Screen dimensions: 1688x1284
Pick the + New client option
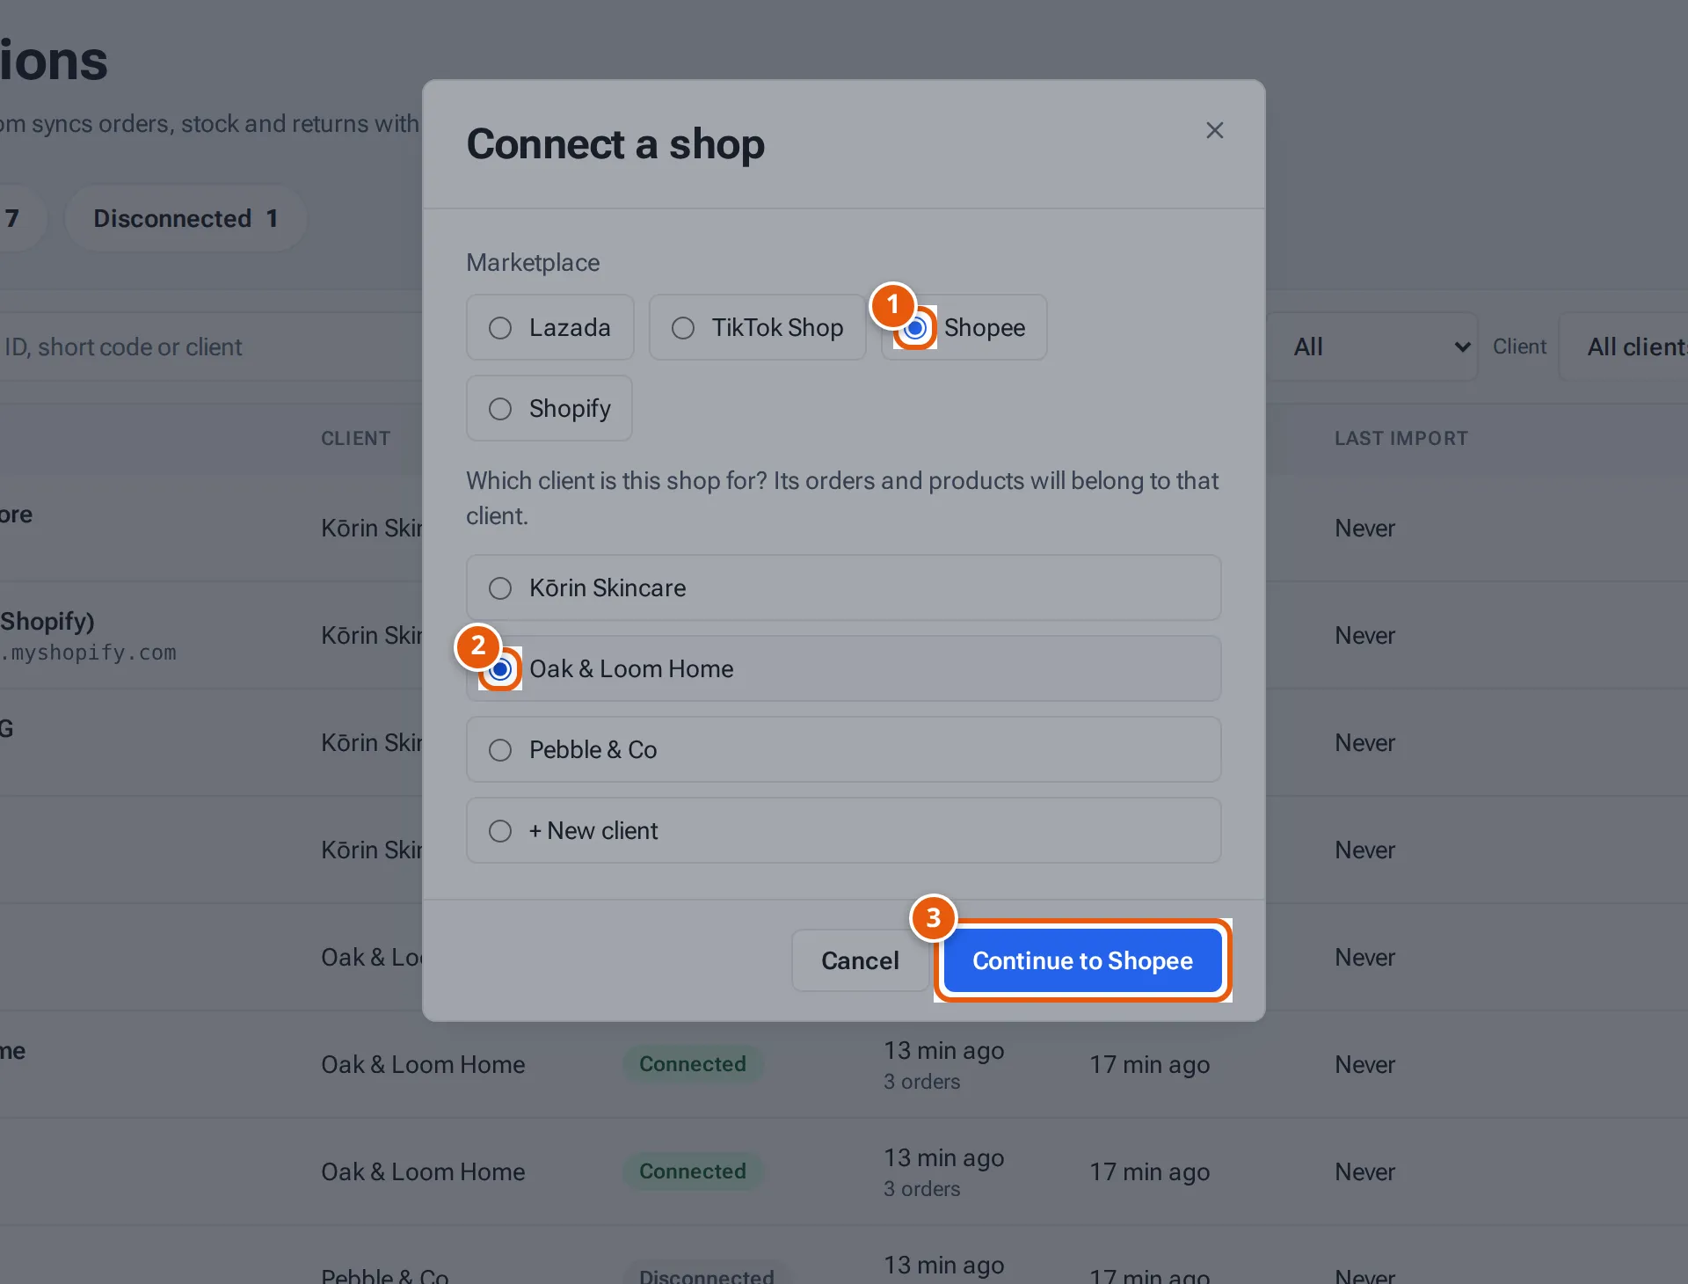click(x=843, y=830)
